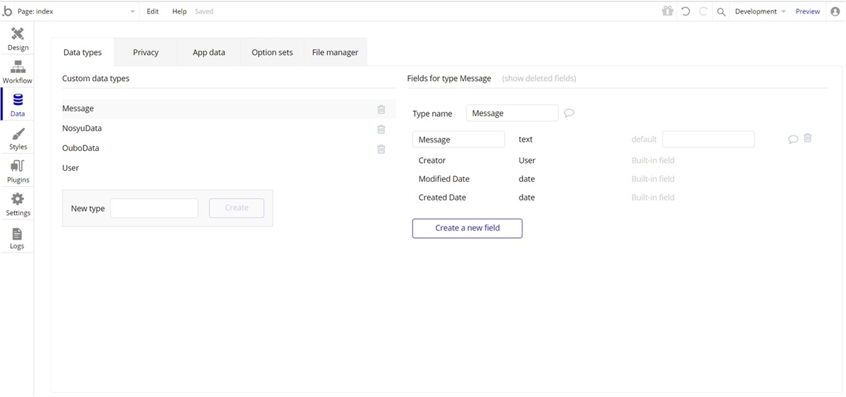Open the Plugins section
Viewport: 846px width, 397px height.
click(18, 171)
